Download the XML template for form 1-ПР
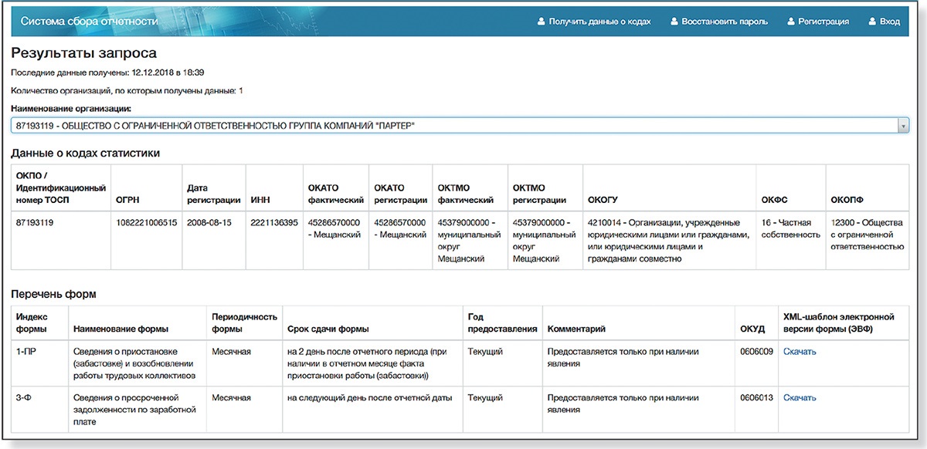 [800, 352]
